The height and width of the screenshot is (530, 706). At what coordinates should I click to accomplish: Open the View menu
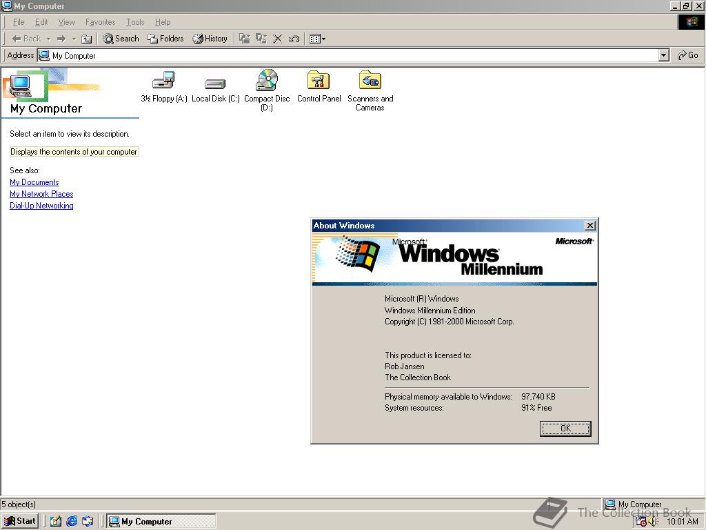pos(66,22)
